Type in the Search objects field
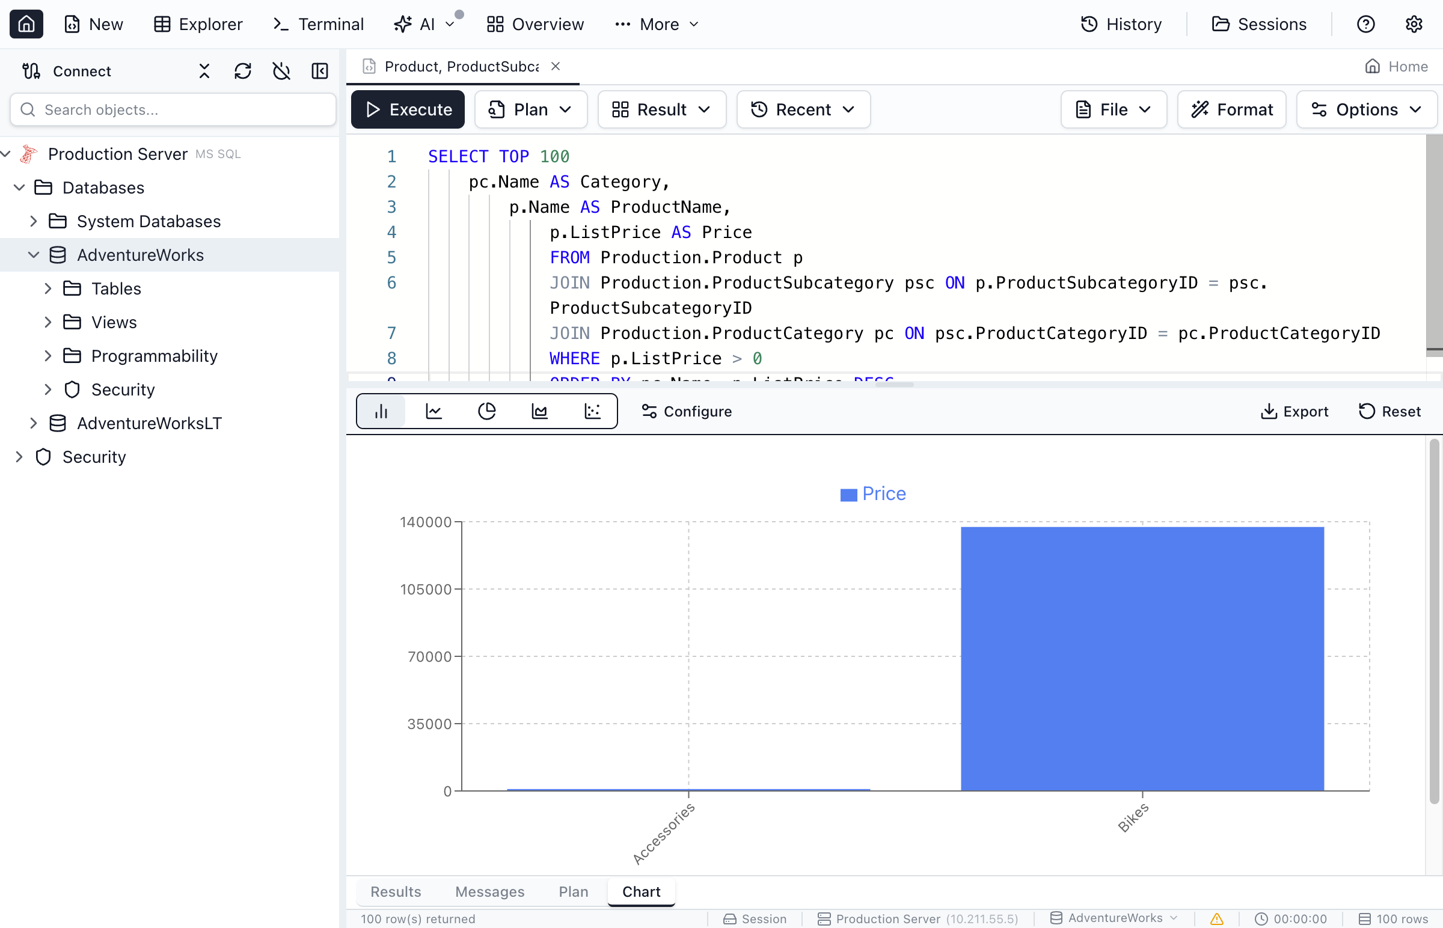Viewport: 1443px width, 928px height. (x=173, y=109)
